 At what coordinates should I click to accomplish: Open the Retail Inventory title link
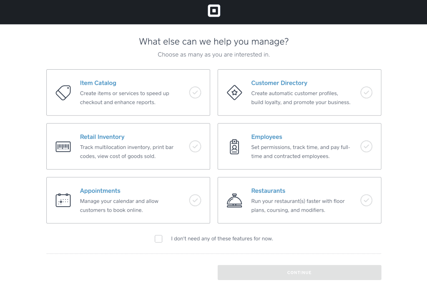[102, 137]
